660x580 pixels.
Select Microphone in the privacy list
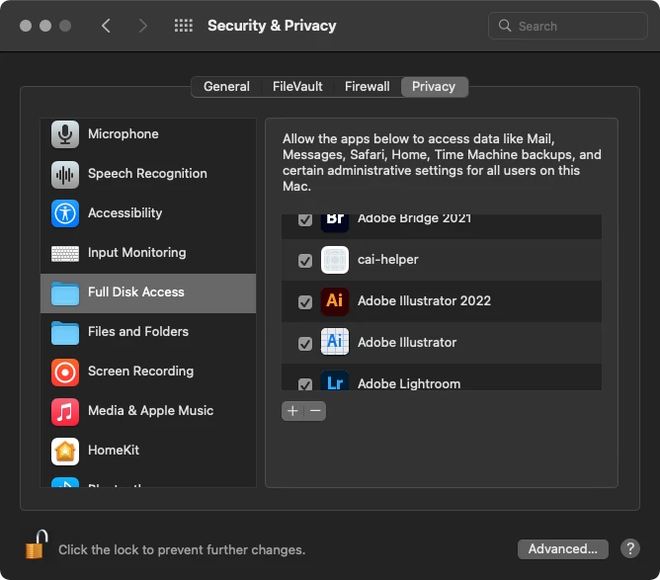124,133
